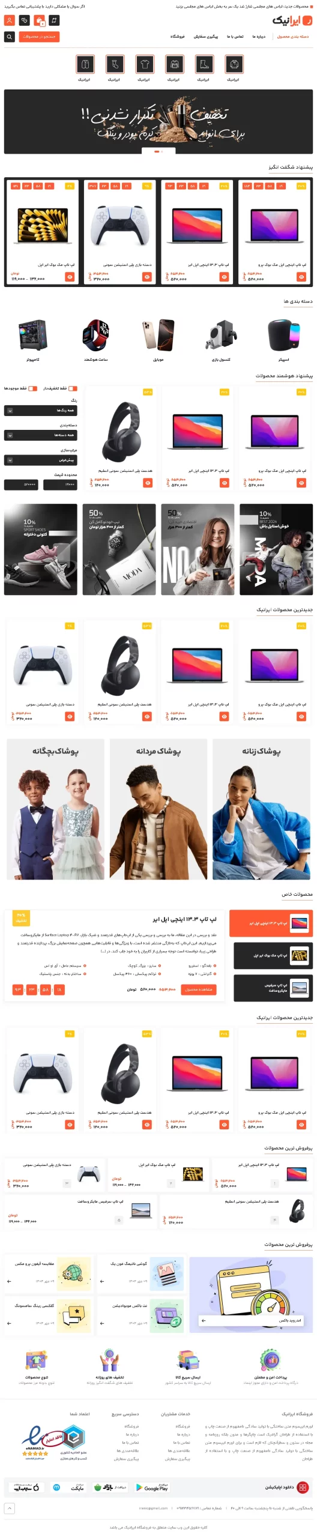Screen dimensions: 317x1537
Task: Expand the 'همه رنگ ها' color dropdown
Action: (x=41, y=411)
